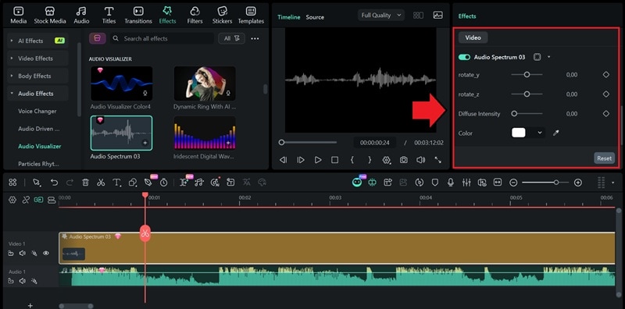The height and width of the screenshot is (309, 625).
Task: Open the Transitions tab
Action: [x=138, y=16]
